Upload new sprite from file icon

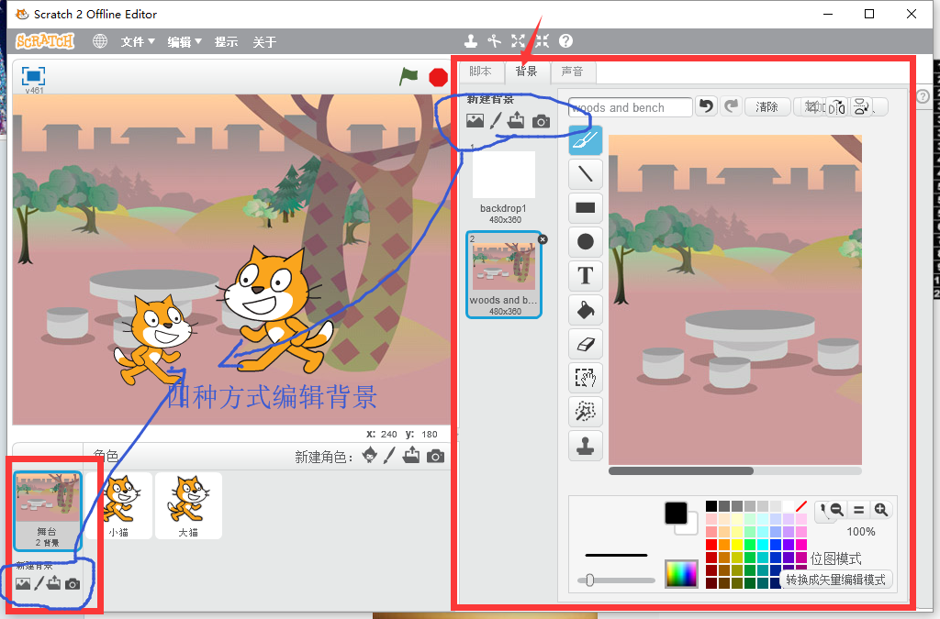(x=411, y=456)
